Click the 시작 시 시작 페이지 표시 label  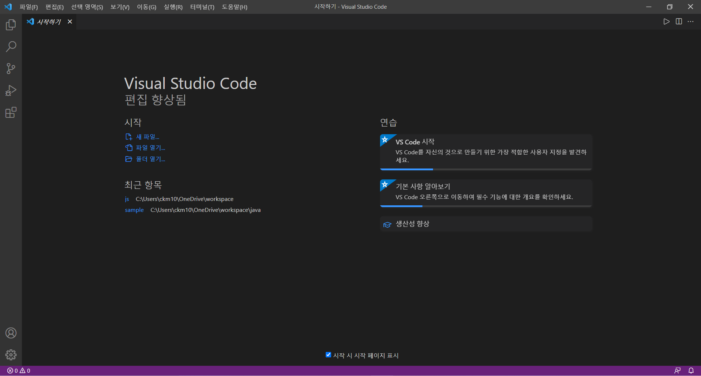pos(366,356)
